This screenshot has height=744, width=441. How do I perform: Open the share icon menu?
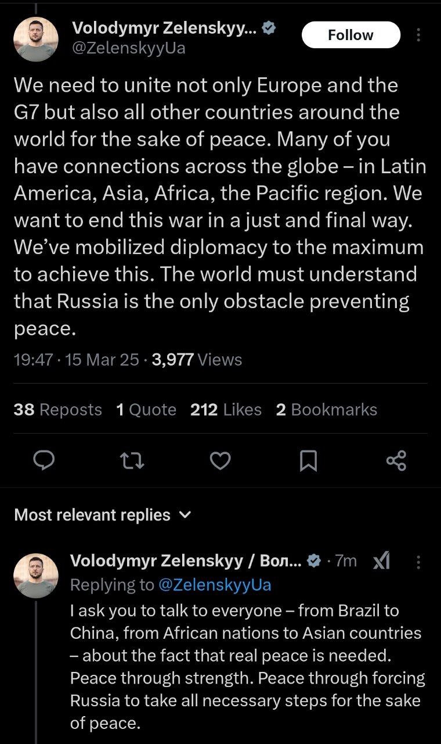(x=396, y=461)
